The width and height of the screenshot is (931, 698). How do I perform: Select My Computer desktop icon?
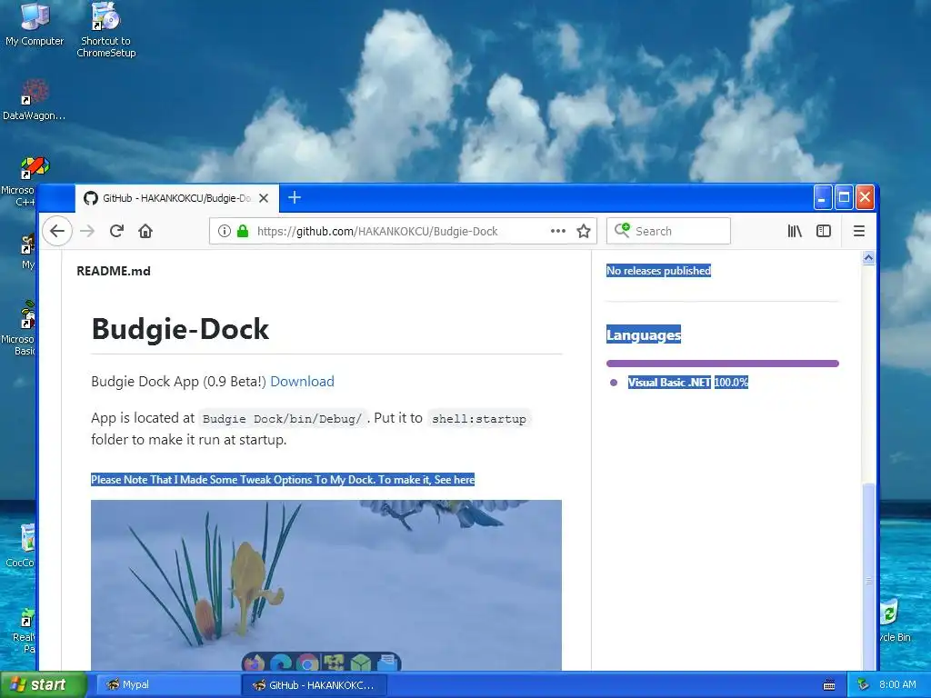tap(35, 25)
